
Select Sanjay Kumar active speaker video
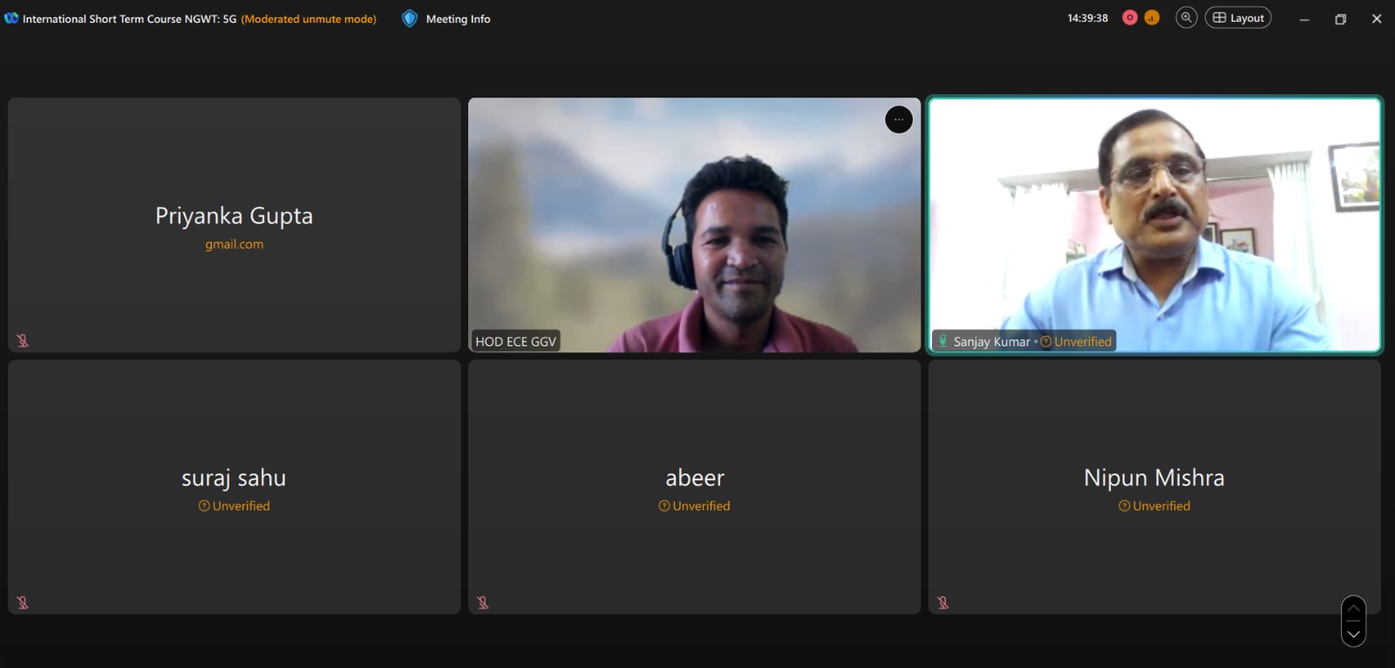(1154, 225)
